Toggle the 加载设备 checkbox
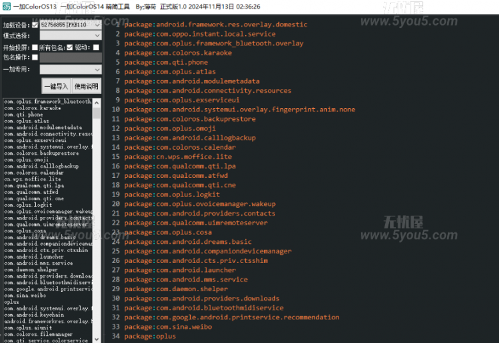 point(35,25)
